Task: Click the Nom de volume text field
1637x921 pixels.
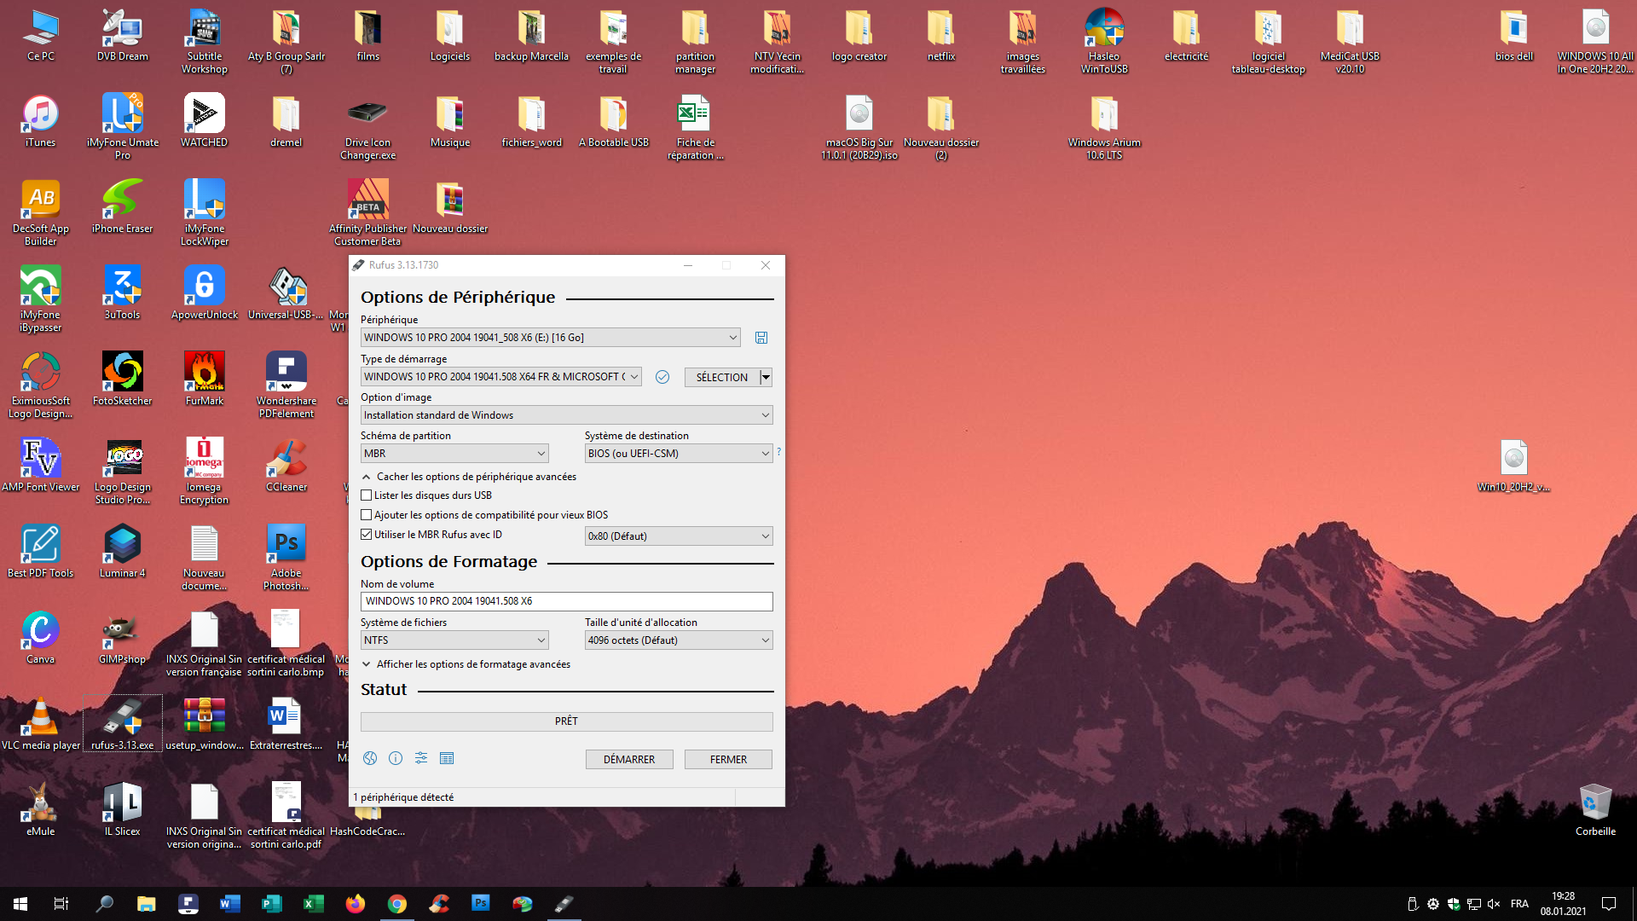Action: [x=566, y=601]
